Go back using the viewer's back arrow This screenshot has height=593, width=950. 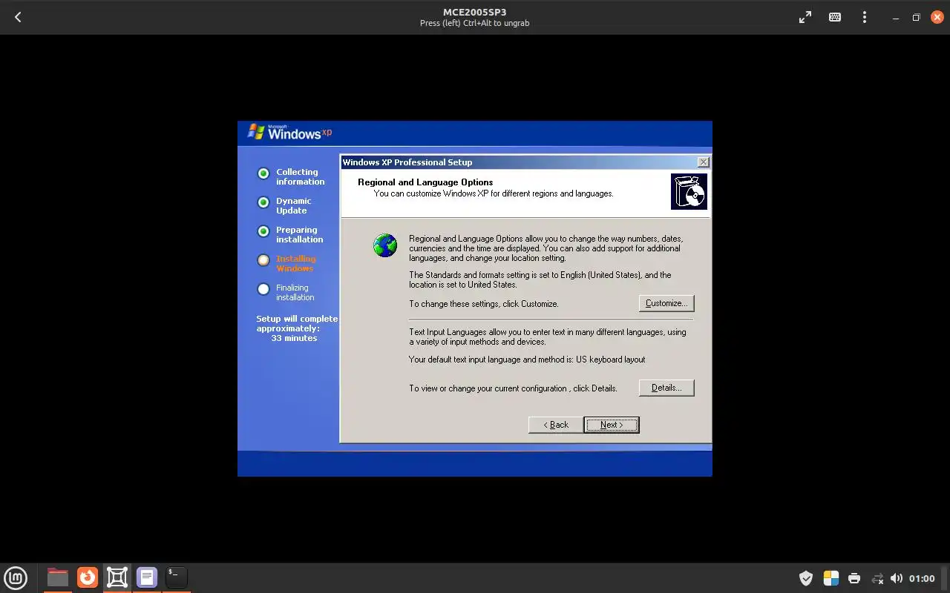coord(18,17)
